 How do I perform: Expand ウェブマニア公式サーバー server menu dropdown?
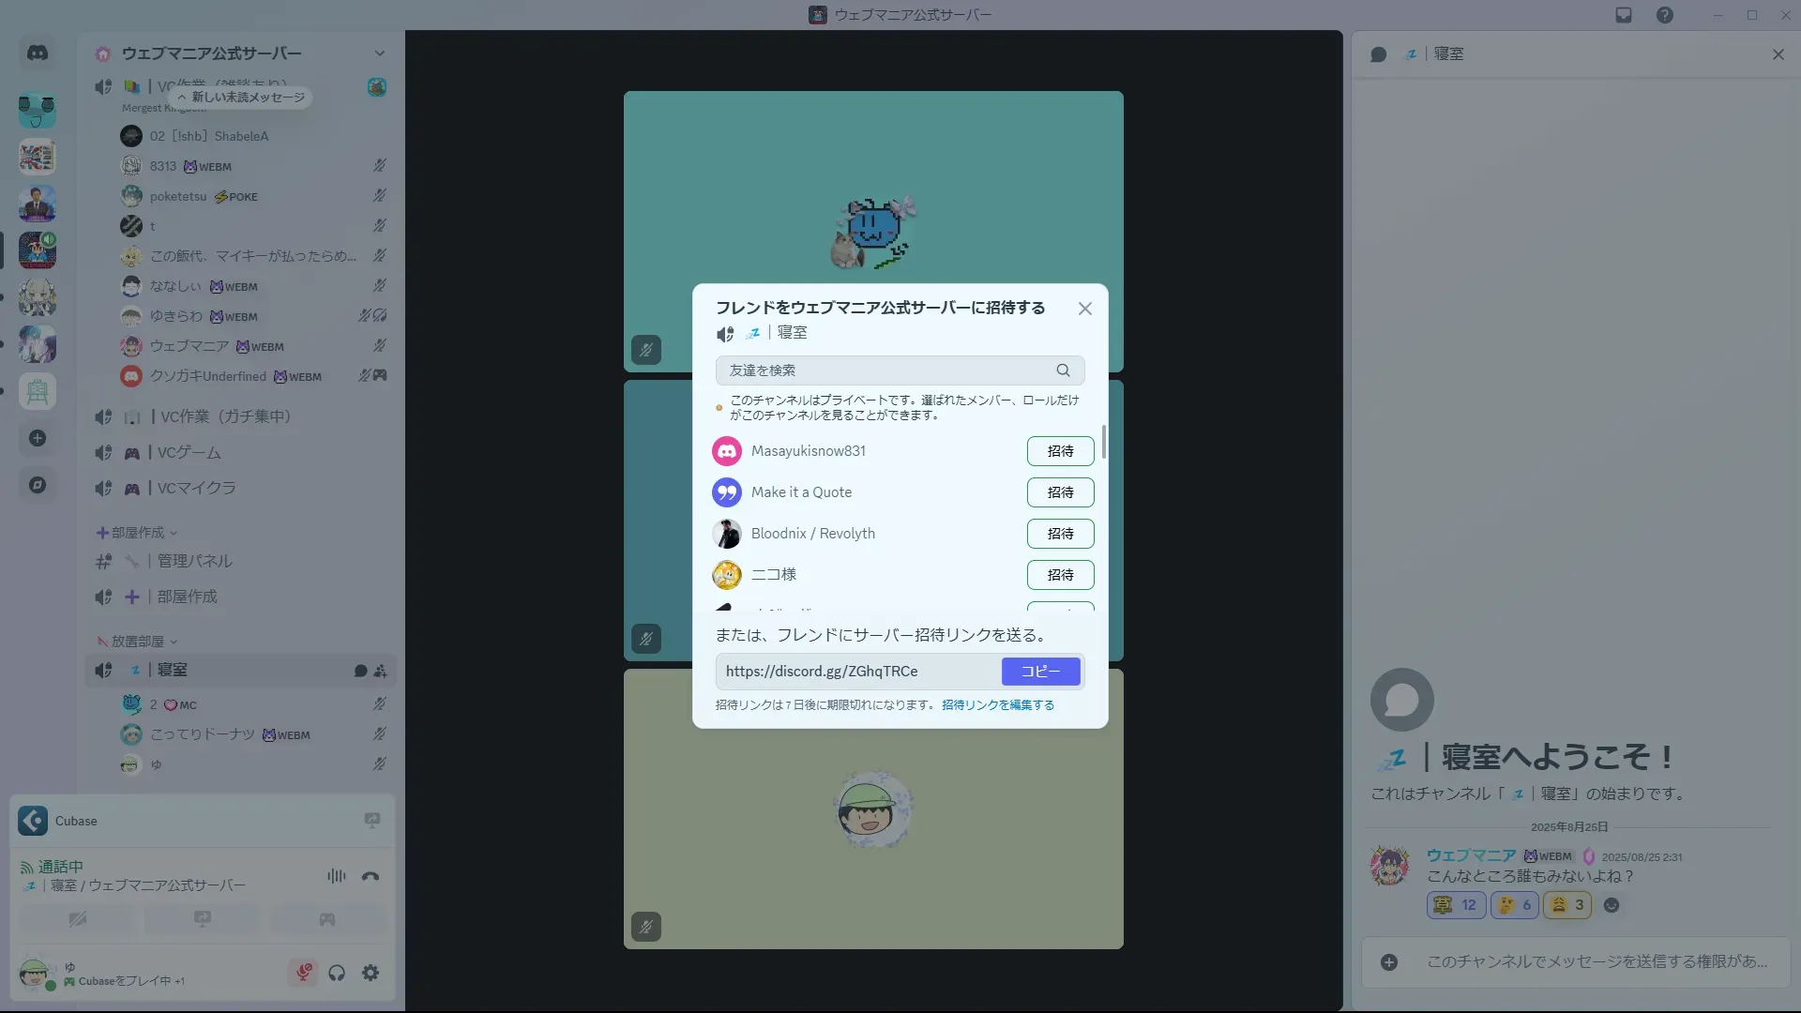click(379, 53)
